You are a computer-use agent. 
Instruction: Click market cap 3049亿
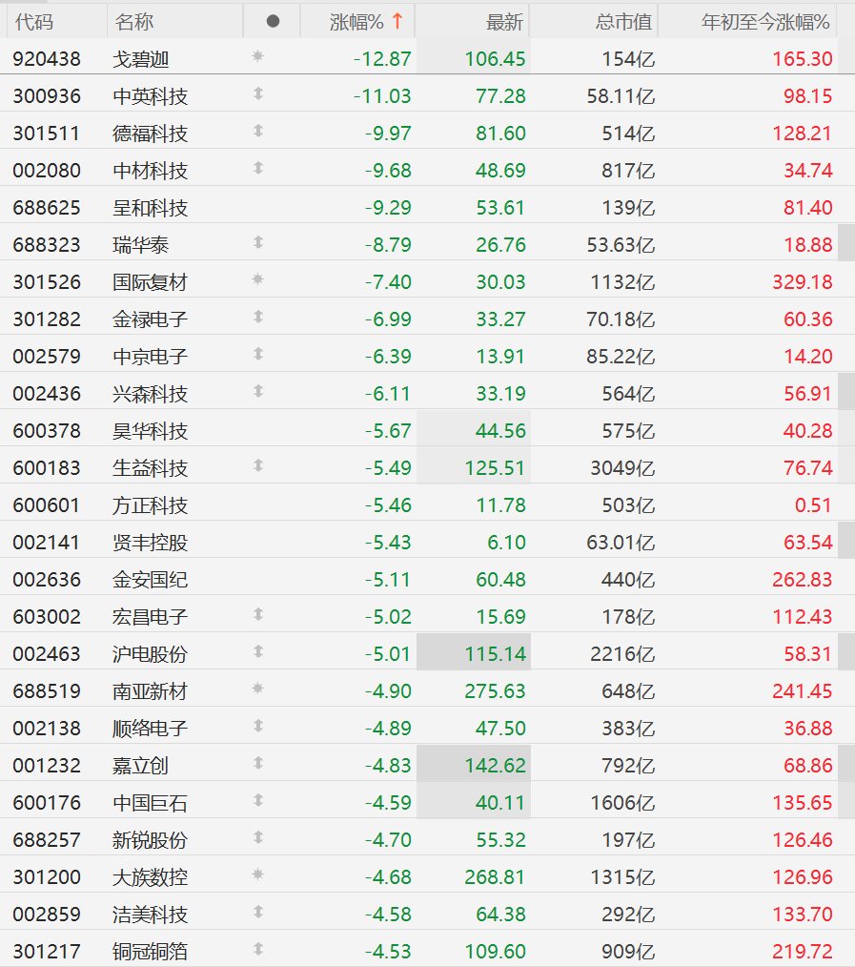click(x=622, y=467)
